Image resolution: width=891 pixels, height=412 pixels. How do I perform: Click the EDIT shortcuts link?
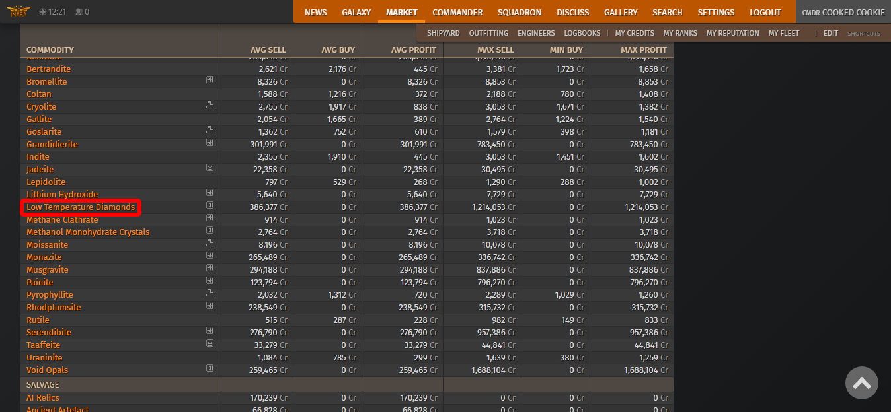tap(831, 33)
